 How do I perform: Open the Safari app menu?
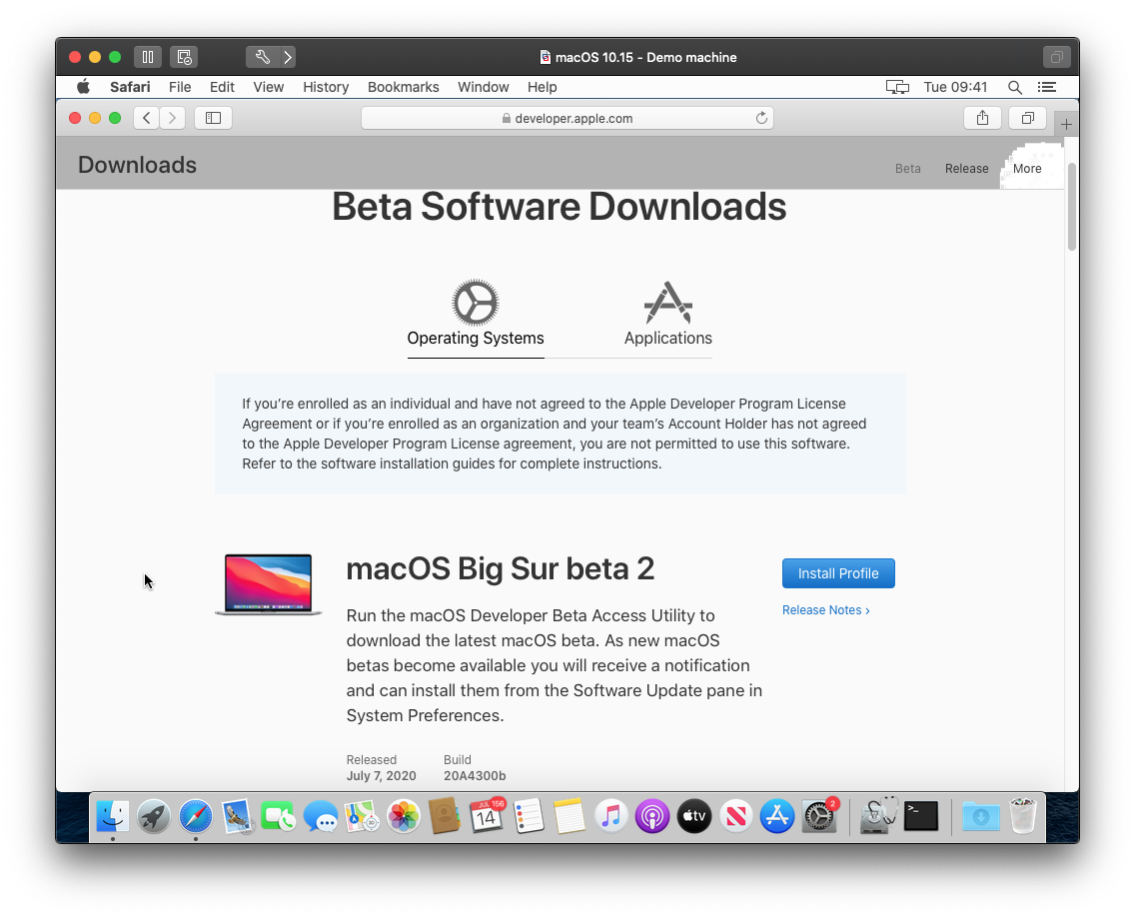pyautogui.click(x=130, y=87)
